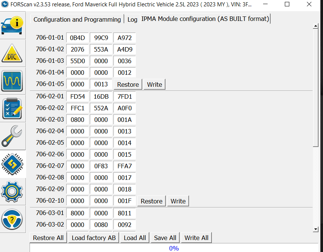Click field FFA7 in row 706-02-07
Screen dimensions: 323x252
click(x=125, y=166)
